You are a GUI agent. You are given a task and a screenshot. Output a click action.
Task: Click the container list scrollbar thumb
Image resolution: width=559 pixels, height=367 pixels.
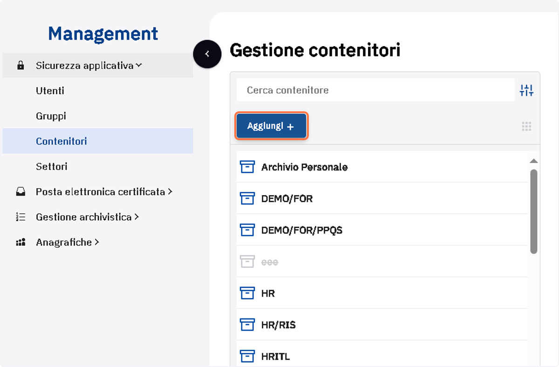pos(534,211)
